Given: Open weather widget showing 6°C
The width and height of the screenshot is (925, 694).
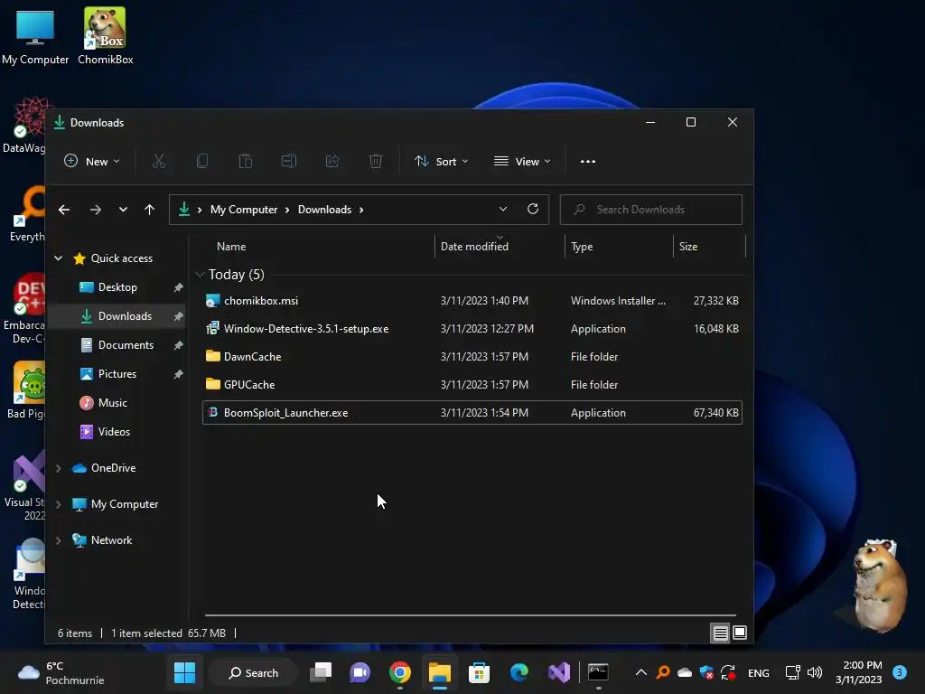Looking at the screenshot, I should click(61, 672).
